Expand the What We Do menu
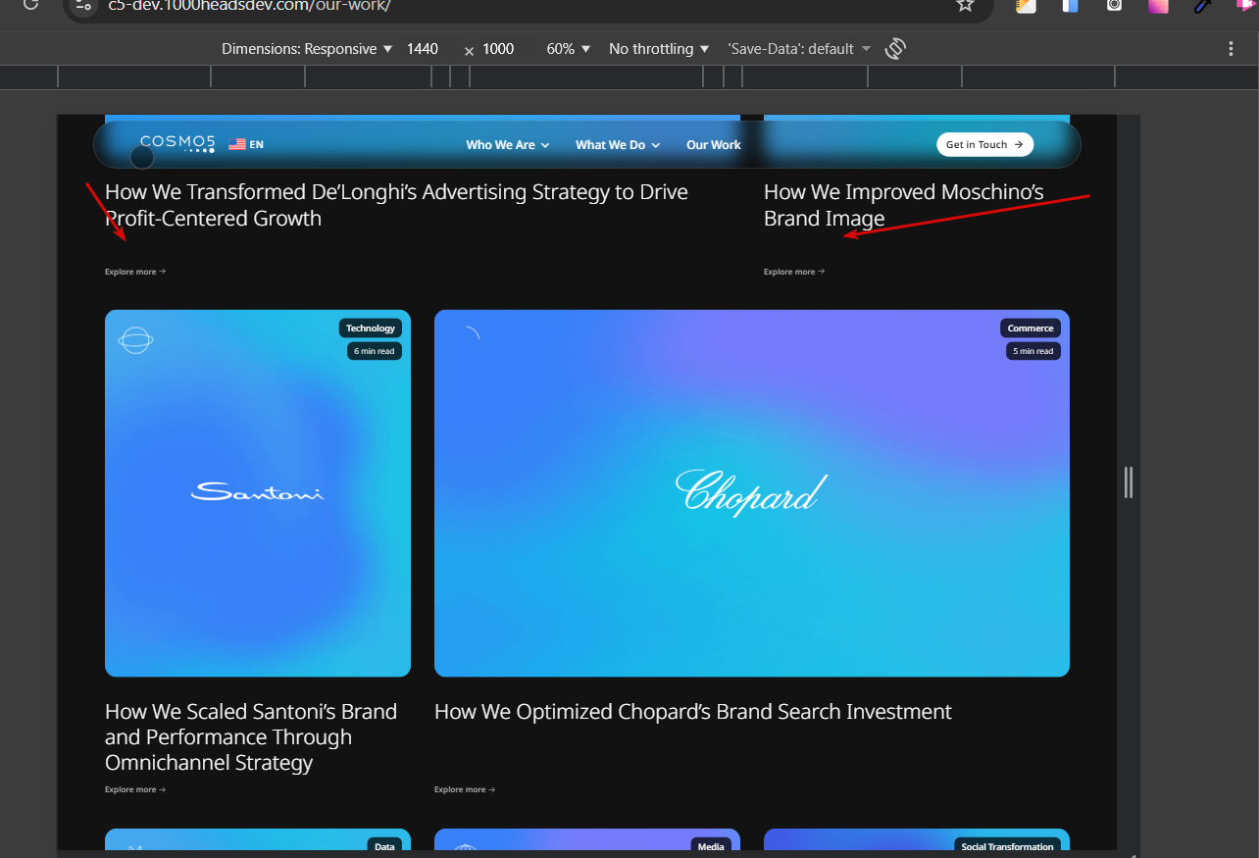This screenshot has height=858, width=1259. click(x=618, y=144)
